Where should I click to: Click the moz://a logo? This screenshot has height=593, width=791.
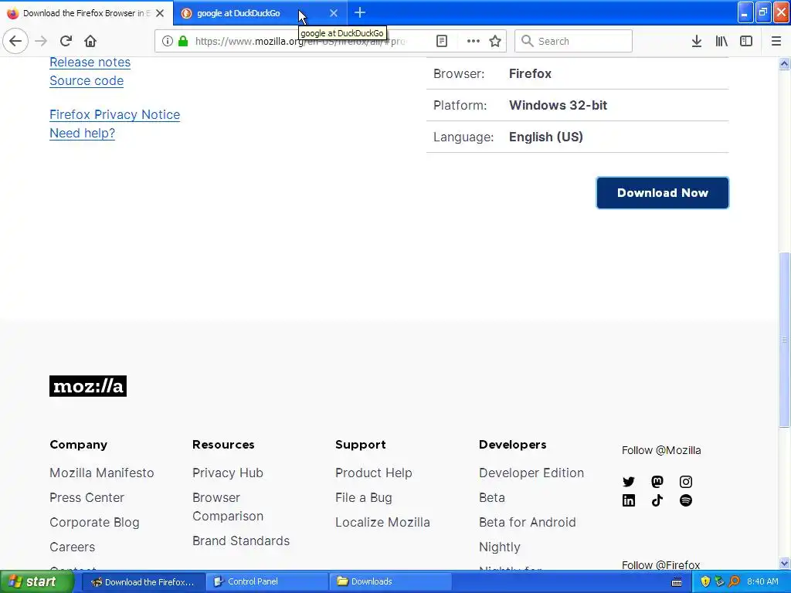tap(88, 386)
